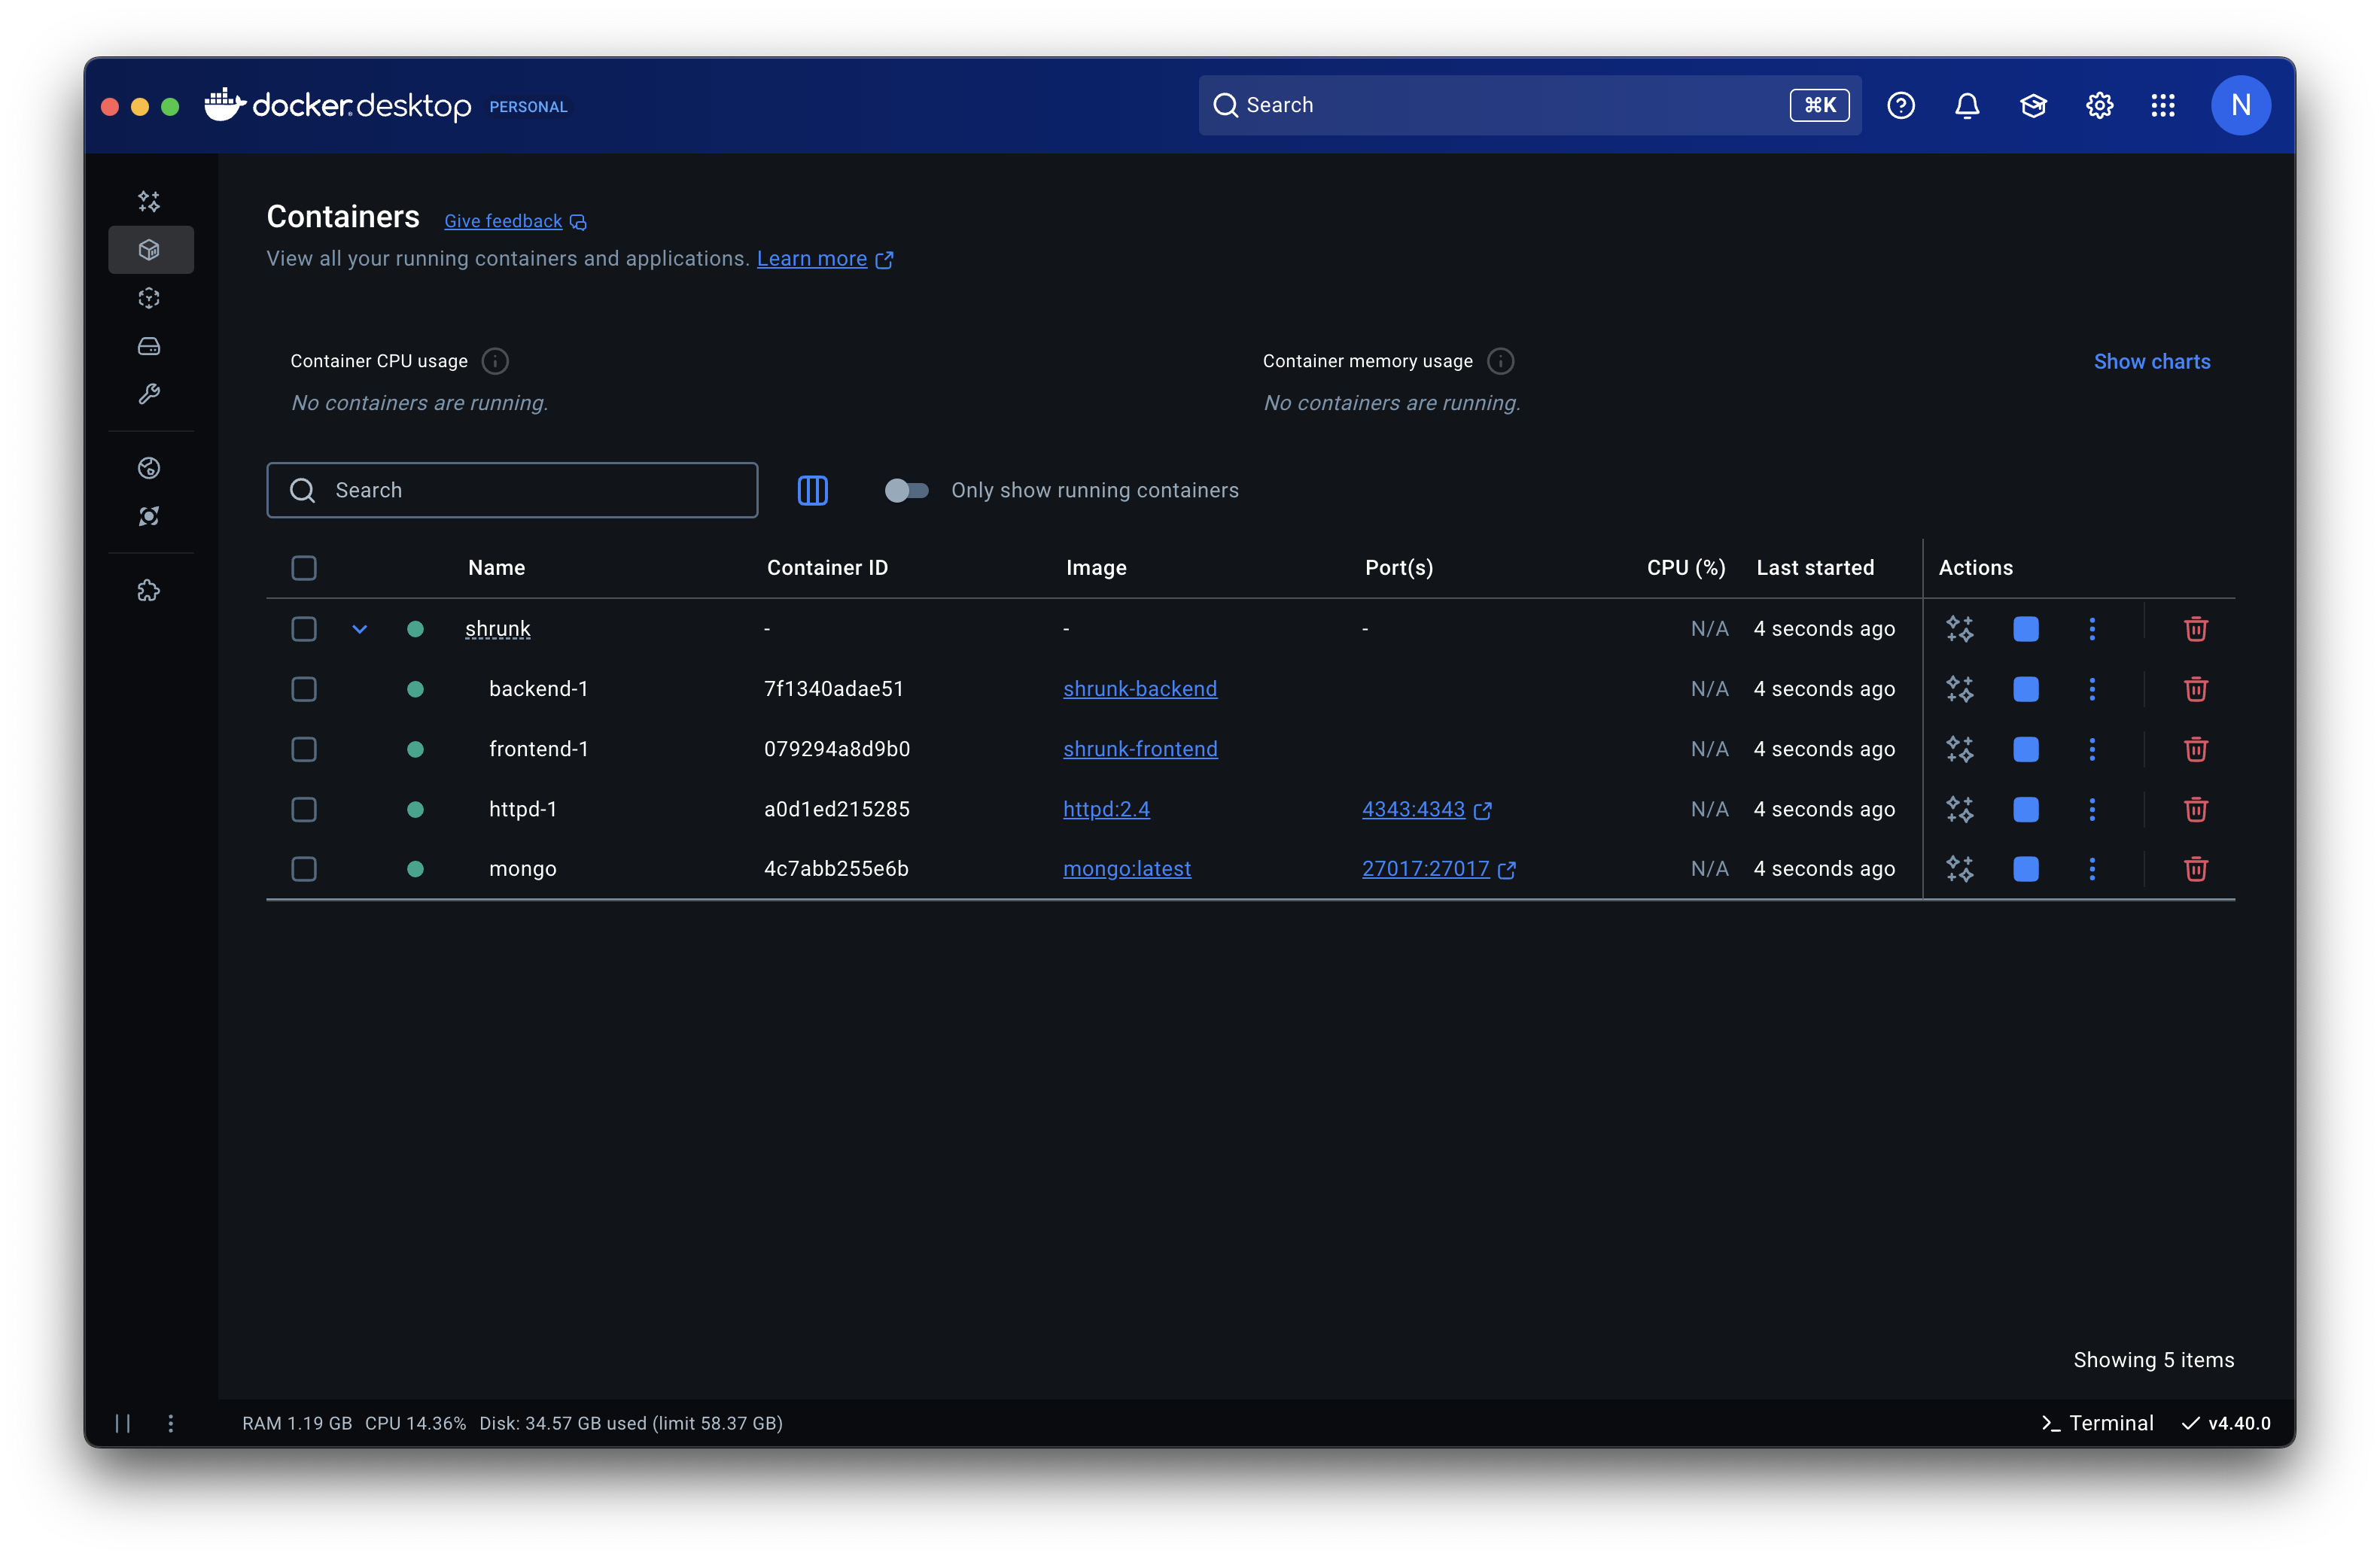This screenshot has height=1559, width=2380.
Task: Open the Volumes sidebar section
Action: pyautogui.click(x=149, y=346)
